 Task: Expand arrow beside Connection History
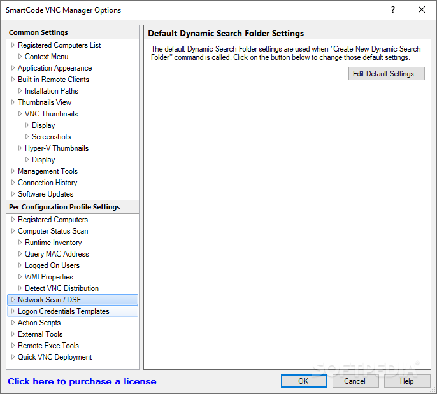tap(13, 182)
